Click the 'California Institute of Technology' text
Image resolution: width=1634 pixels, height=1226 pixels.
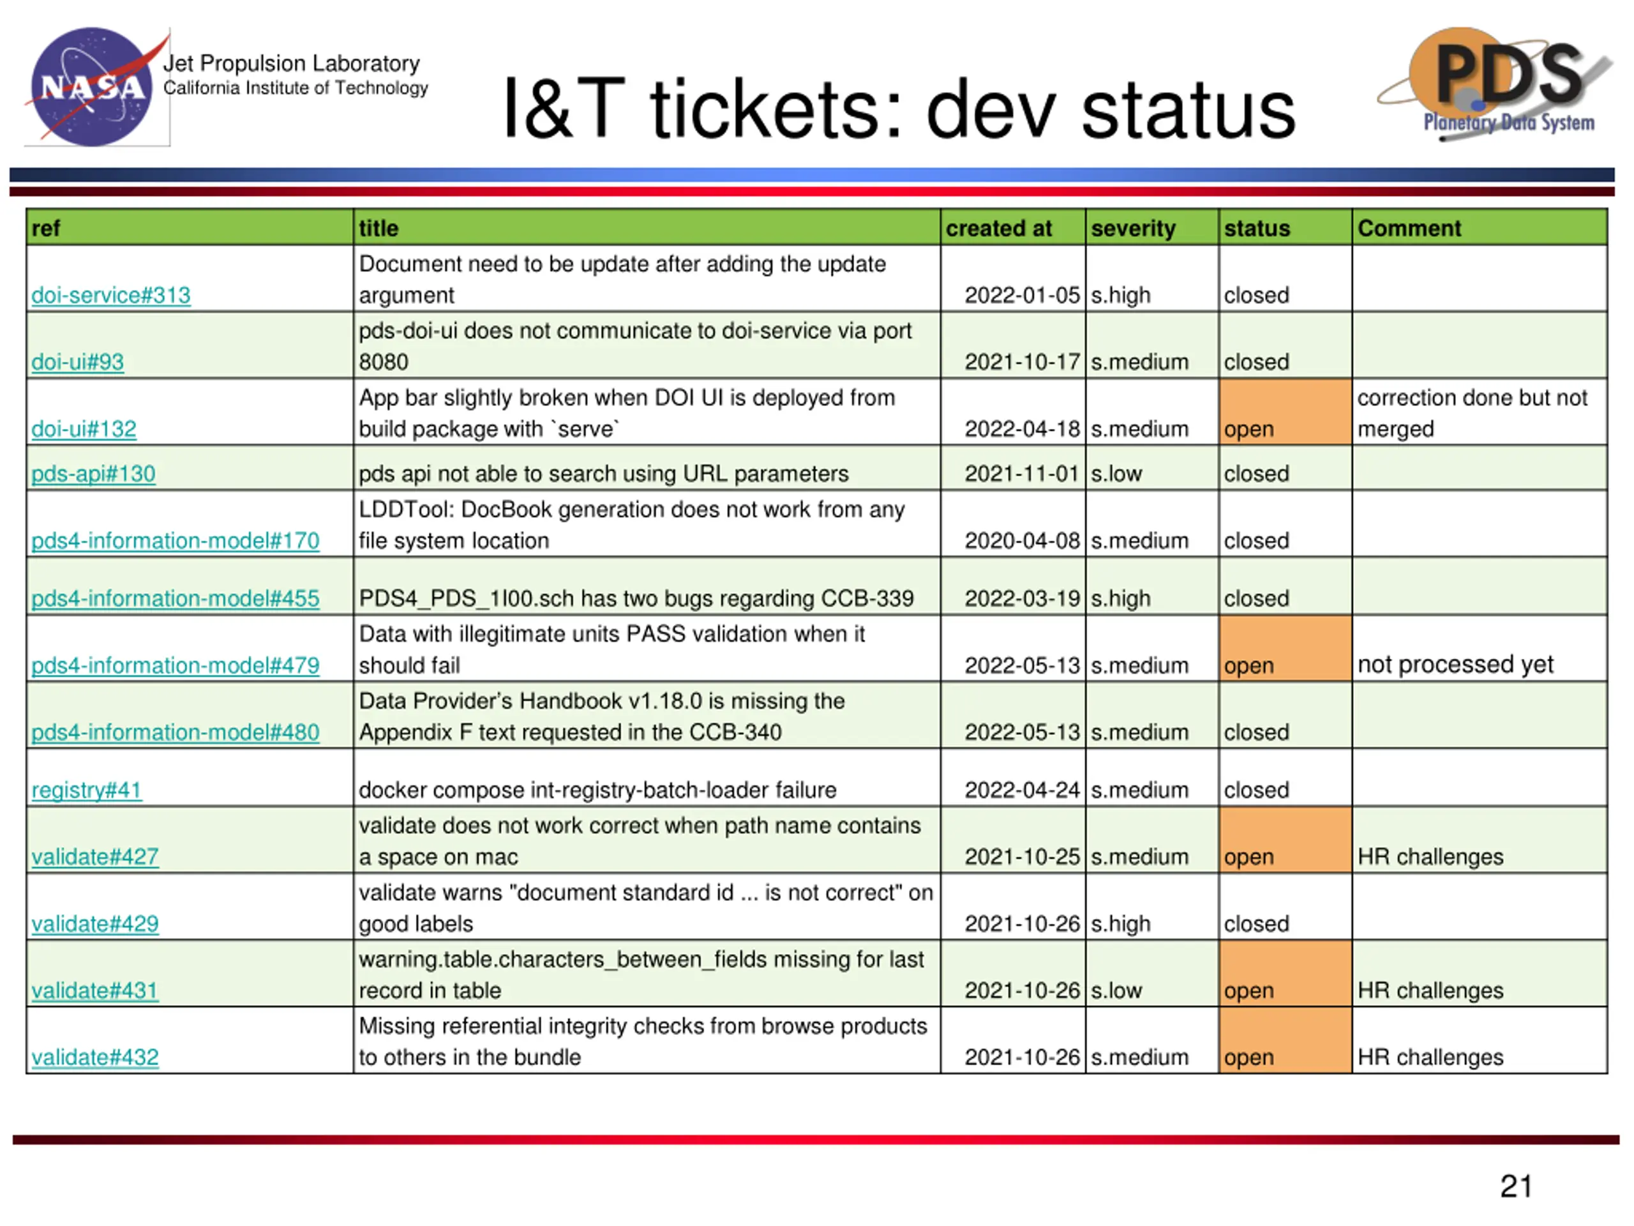[296, 88]
